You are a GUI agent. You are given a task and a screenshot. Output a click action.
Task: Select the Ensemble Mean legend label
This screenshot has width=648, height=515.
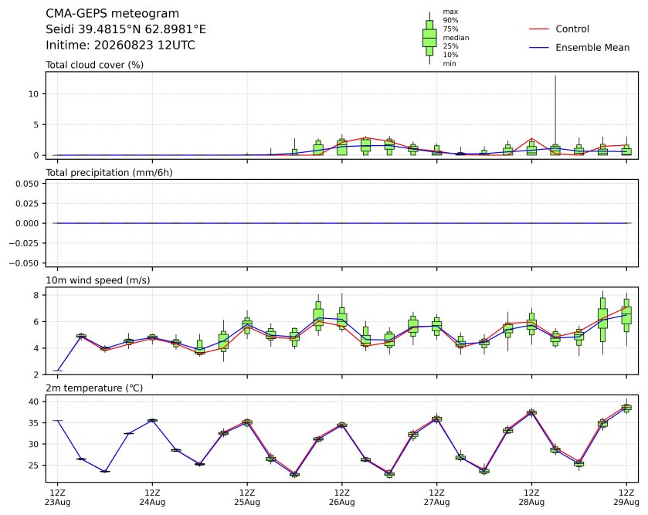592,48
